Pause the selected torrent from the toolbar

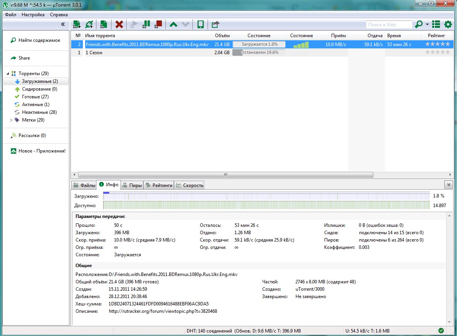pyautogui.click(x=146, y=24)
